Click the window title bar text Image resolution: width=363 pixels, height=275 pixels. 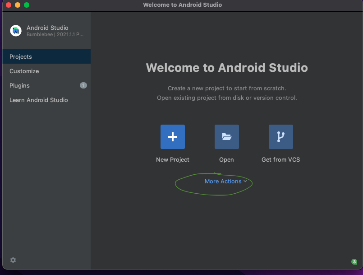[x=183, y=5]
